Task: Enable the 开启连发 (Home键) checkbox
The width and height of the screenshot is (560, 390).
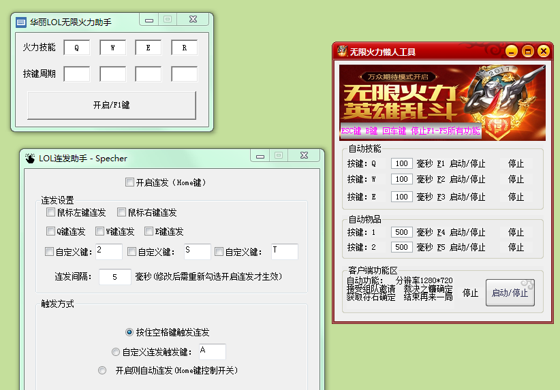Action: pyautogui.click(x=130, y=182)
